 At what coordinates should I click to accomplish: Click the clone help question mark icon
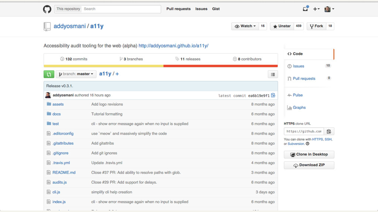307,144
